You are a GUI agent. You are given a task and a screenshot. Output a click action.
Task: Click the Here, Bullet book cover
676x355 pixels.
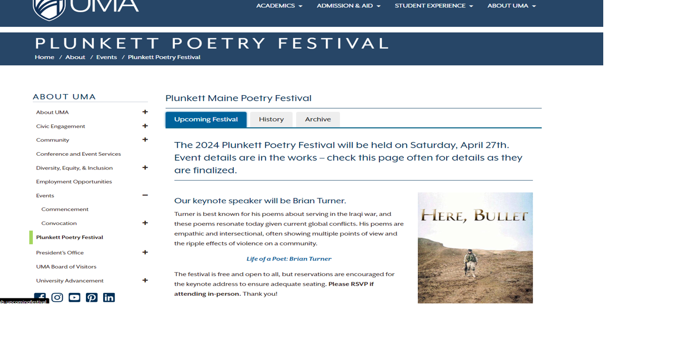475,247
